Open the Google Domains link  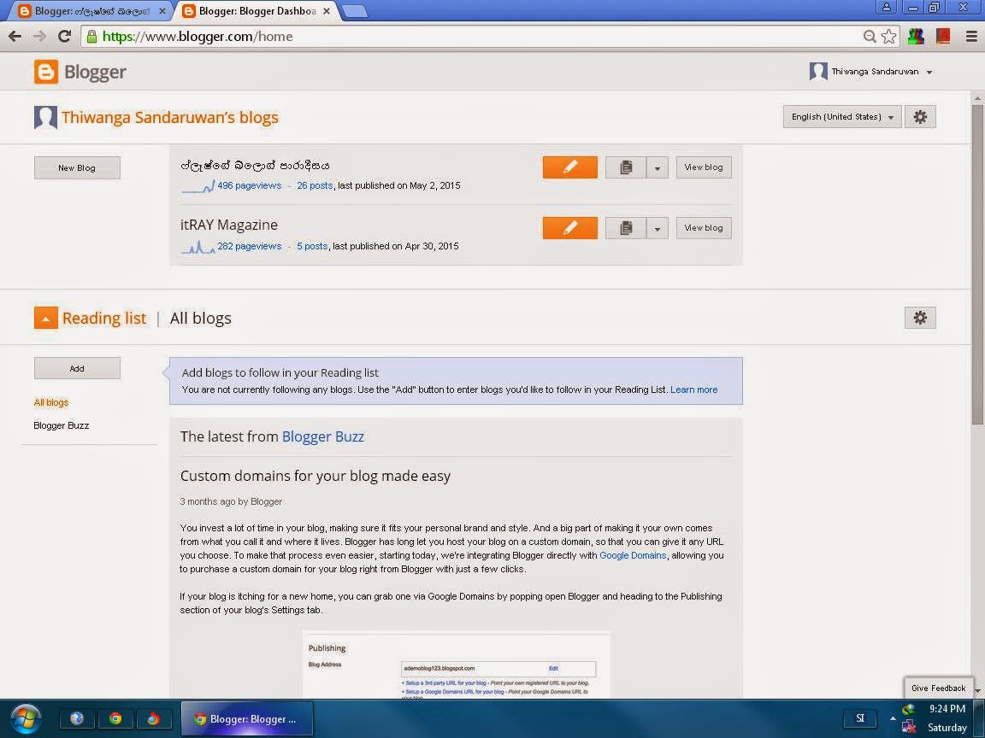click(x=633, y=555)
